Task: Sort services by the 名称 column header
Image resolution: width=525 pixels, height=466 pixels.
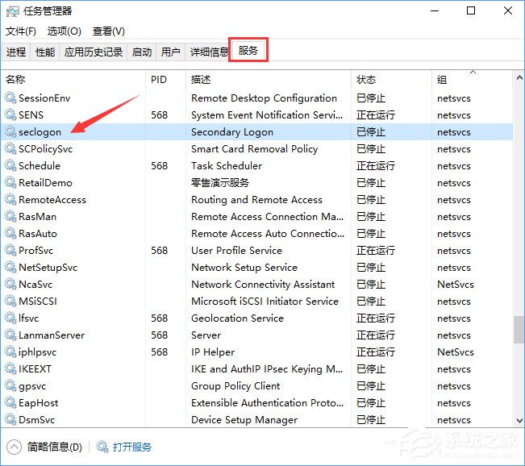Action: point(73,80)
